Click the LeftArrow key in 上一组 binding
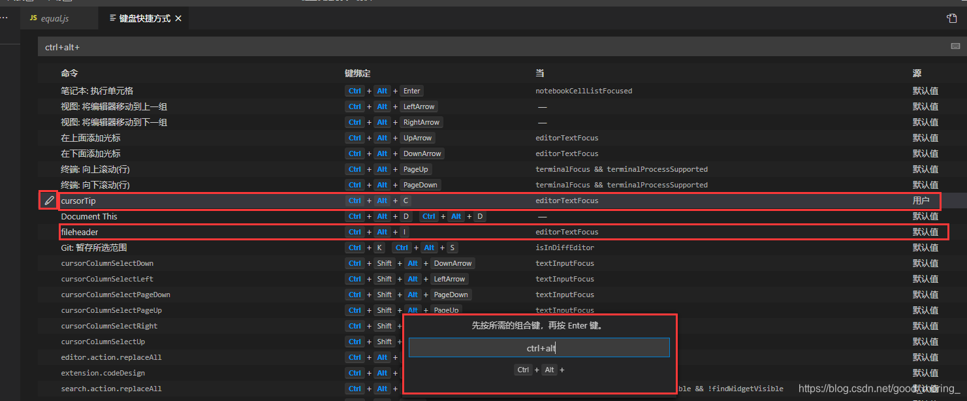The image size is (967, 401). [419, 106]
